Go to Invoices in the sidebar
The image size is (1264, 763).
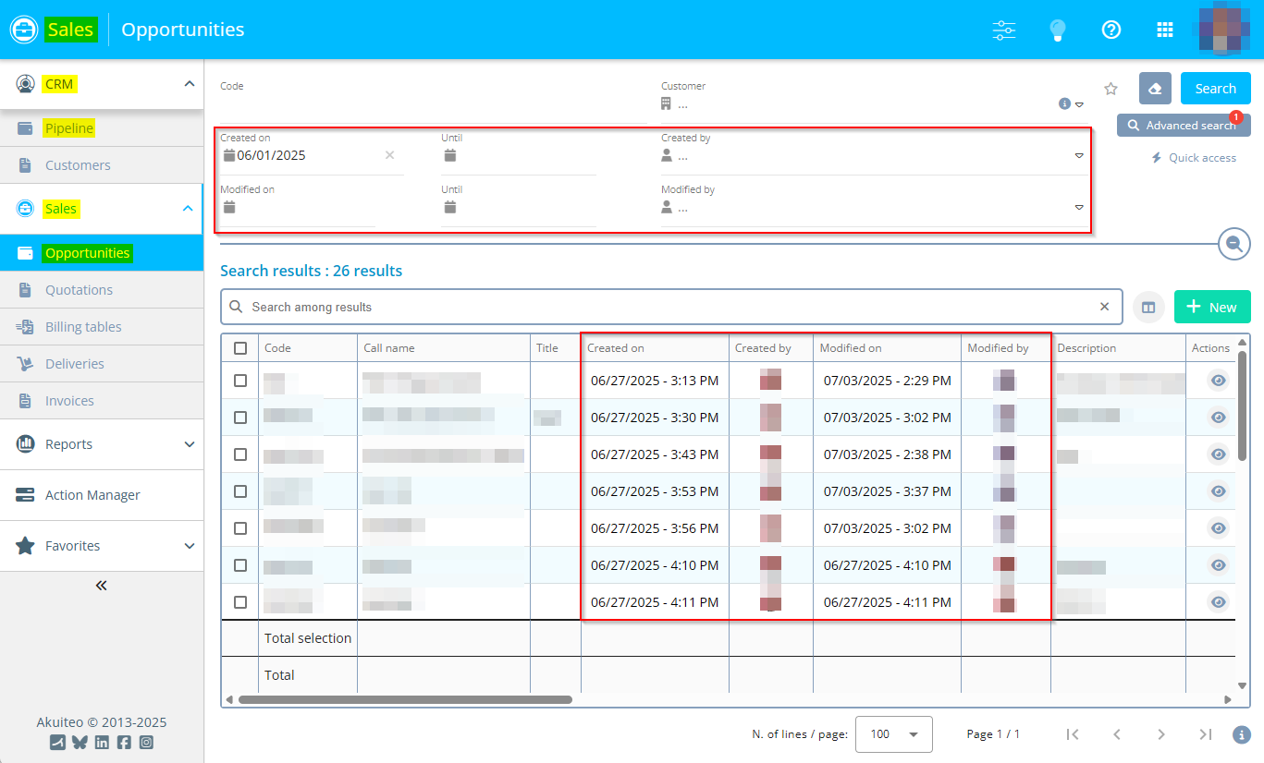coord(69,401)
